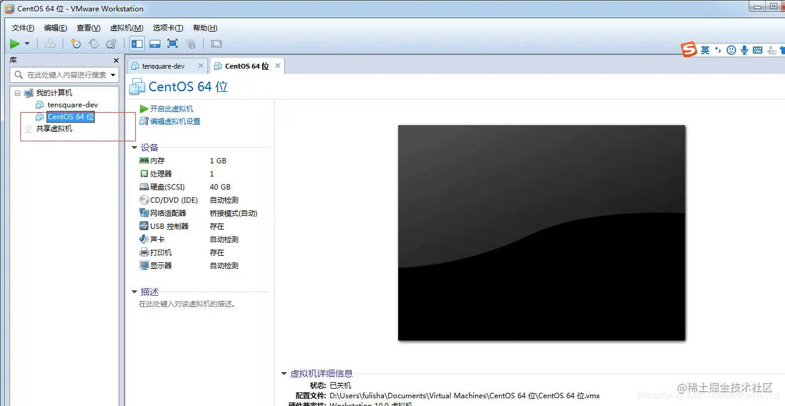Close the CentOS 64 位 tab
Viewport: 785px width, 406px height.
[277, 66]
